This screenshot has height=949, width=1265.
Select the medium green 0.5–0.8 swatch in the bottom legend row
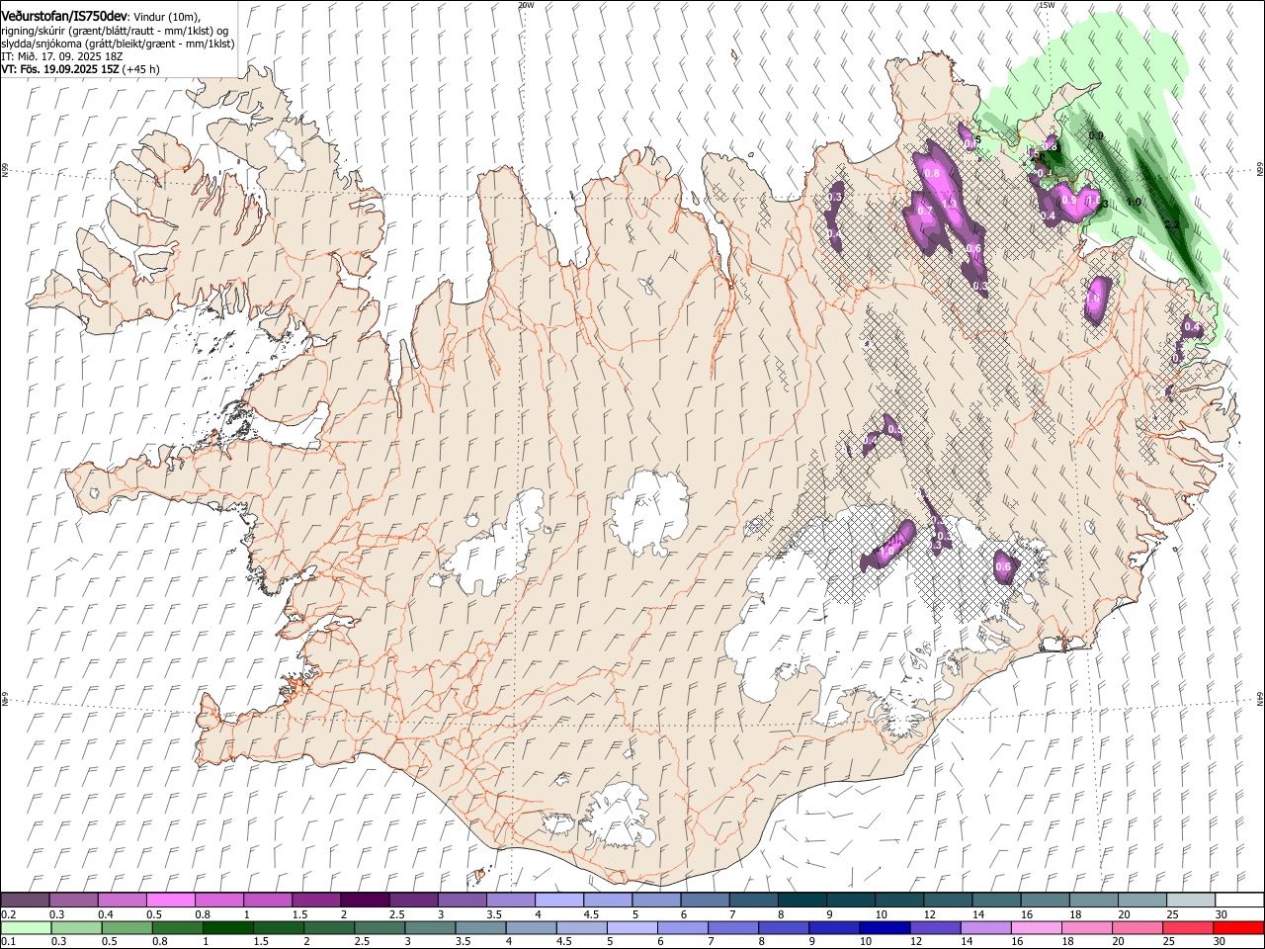tap(126, 928)
